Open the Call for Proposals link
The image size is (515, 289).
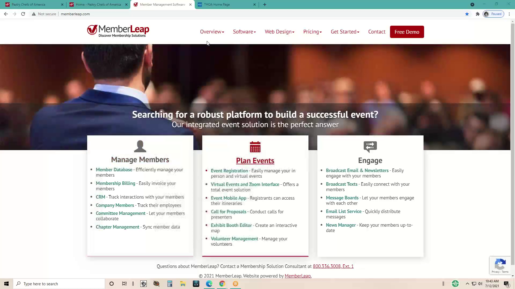point(229,212)
